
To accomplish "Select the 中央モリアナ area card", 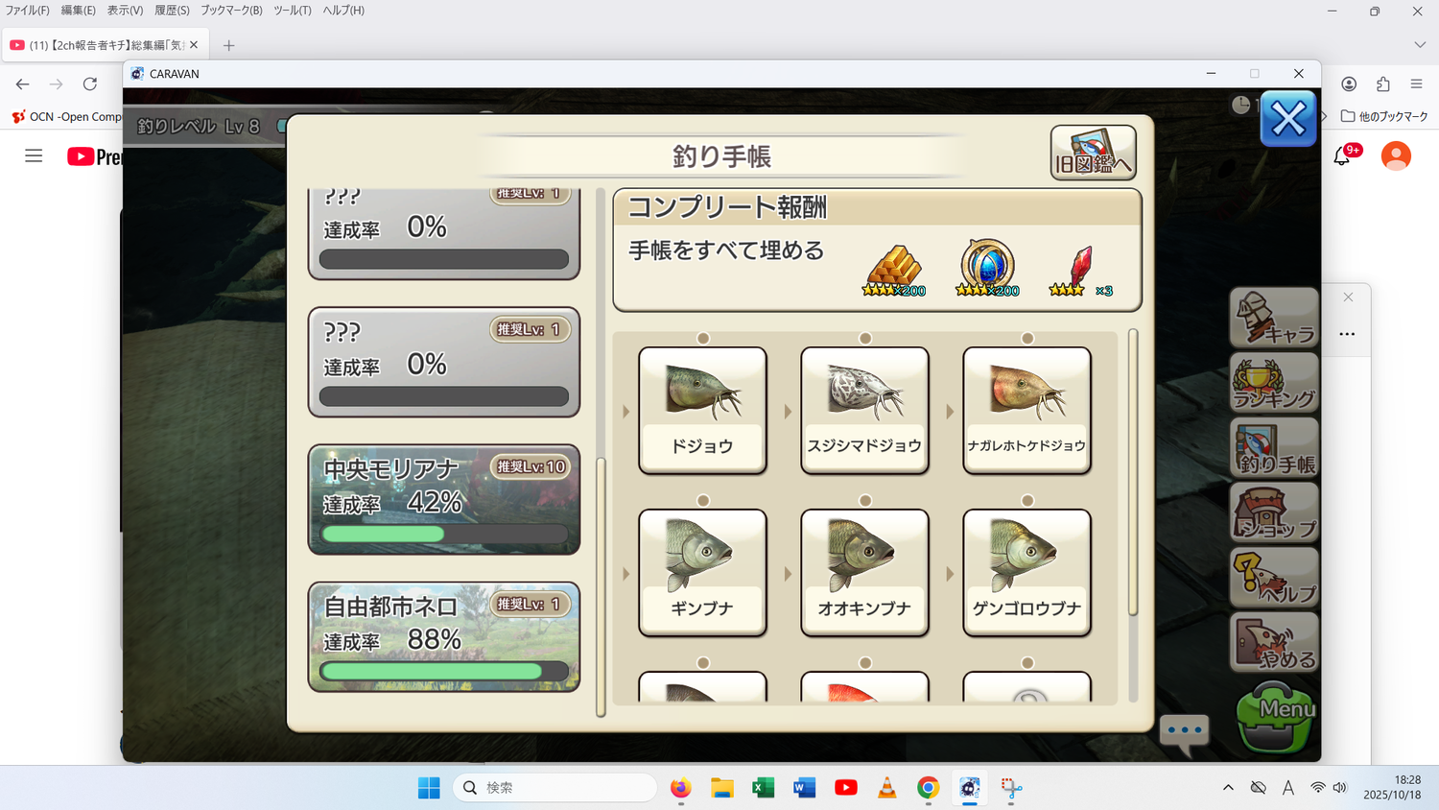I will click(x=443, y=499).
